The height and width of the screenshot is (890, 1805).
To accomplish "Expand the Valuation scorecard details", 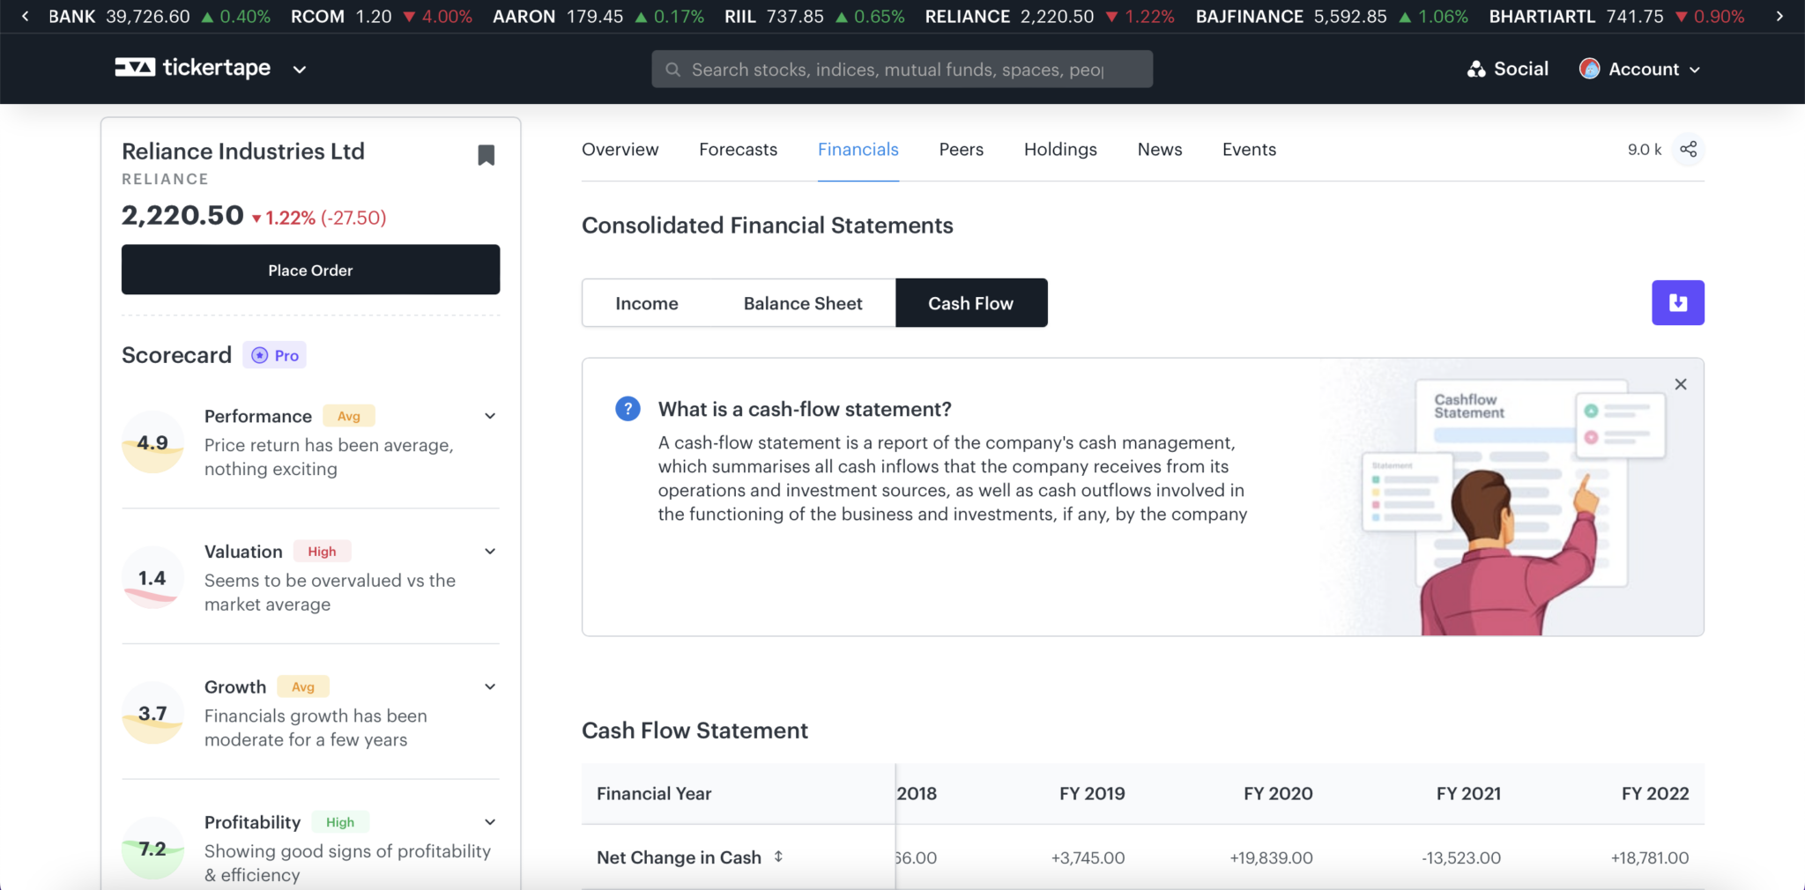I will tap(490, 552).
